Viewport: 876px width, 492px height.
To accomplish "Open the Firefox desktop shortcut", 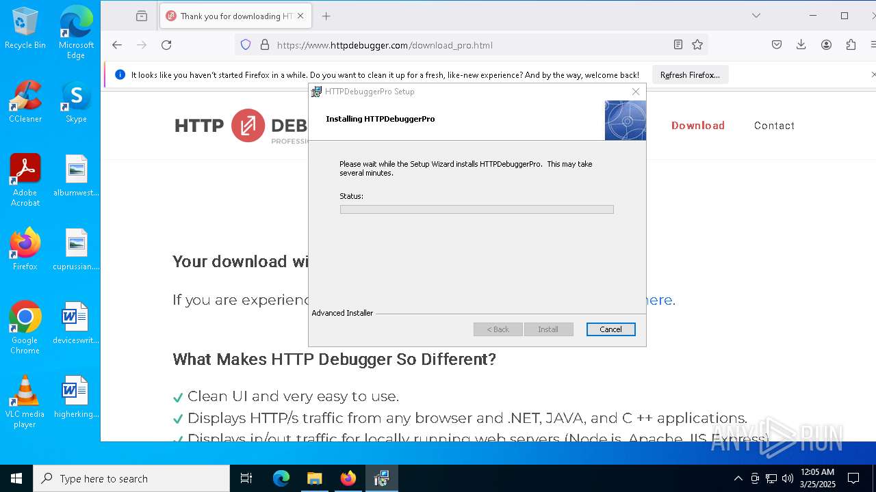I will (x=25, y=249).
